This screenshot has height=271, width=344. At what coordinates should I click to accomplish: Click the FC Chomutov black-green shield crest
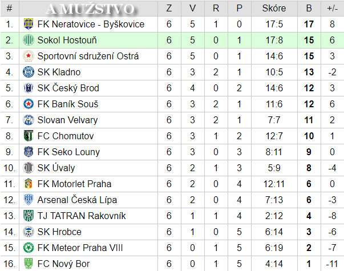point(29,136)
